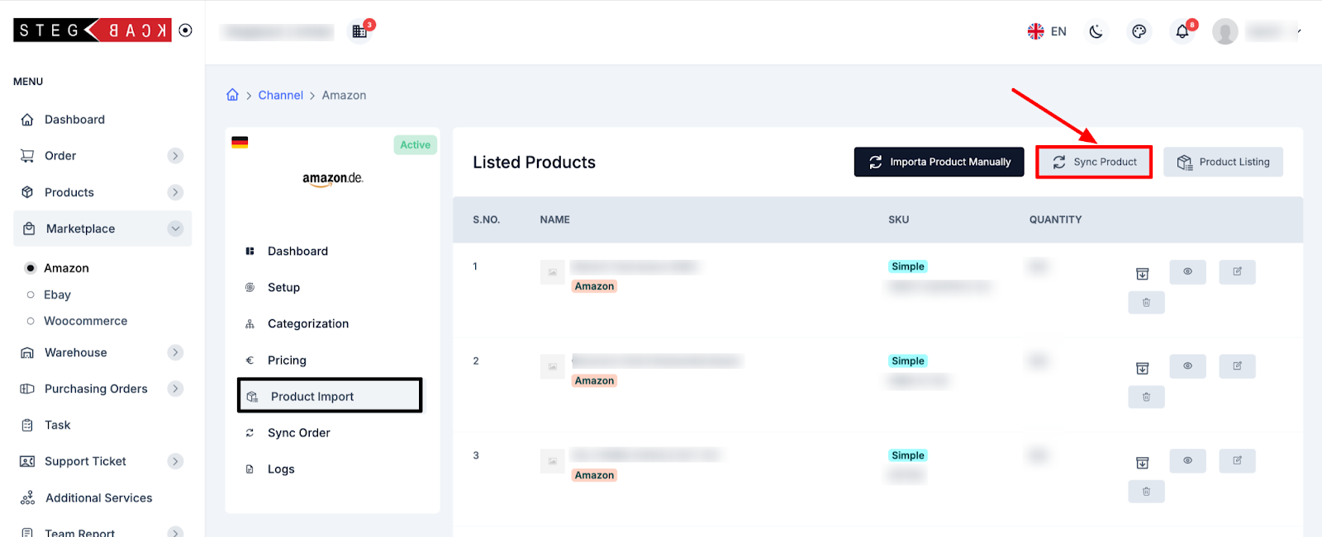Toggle the sidebar pin circle icon
Image resolution: width=1322 pixels, height=537 pixels.
coord(186,31)
